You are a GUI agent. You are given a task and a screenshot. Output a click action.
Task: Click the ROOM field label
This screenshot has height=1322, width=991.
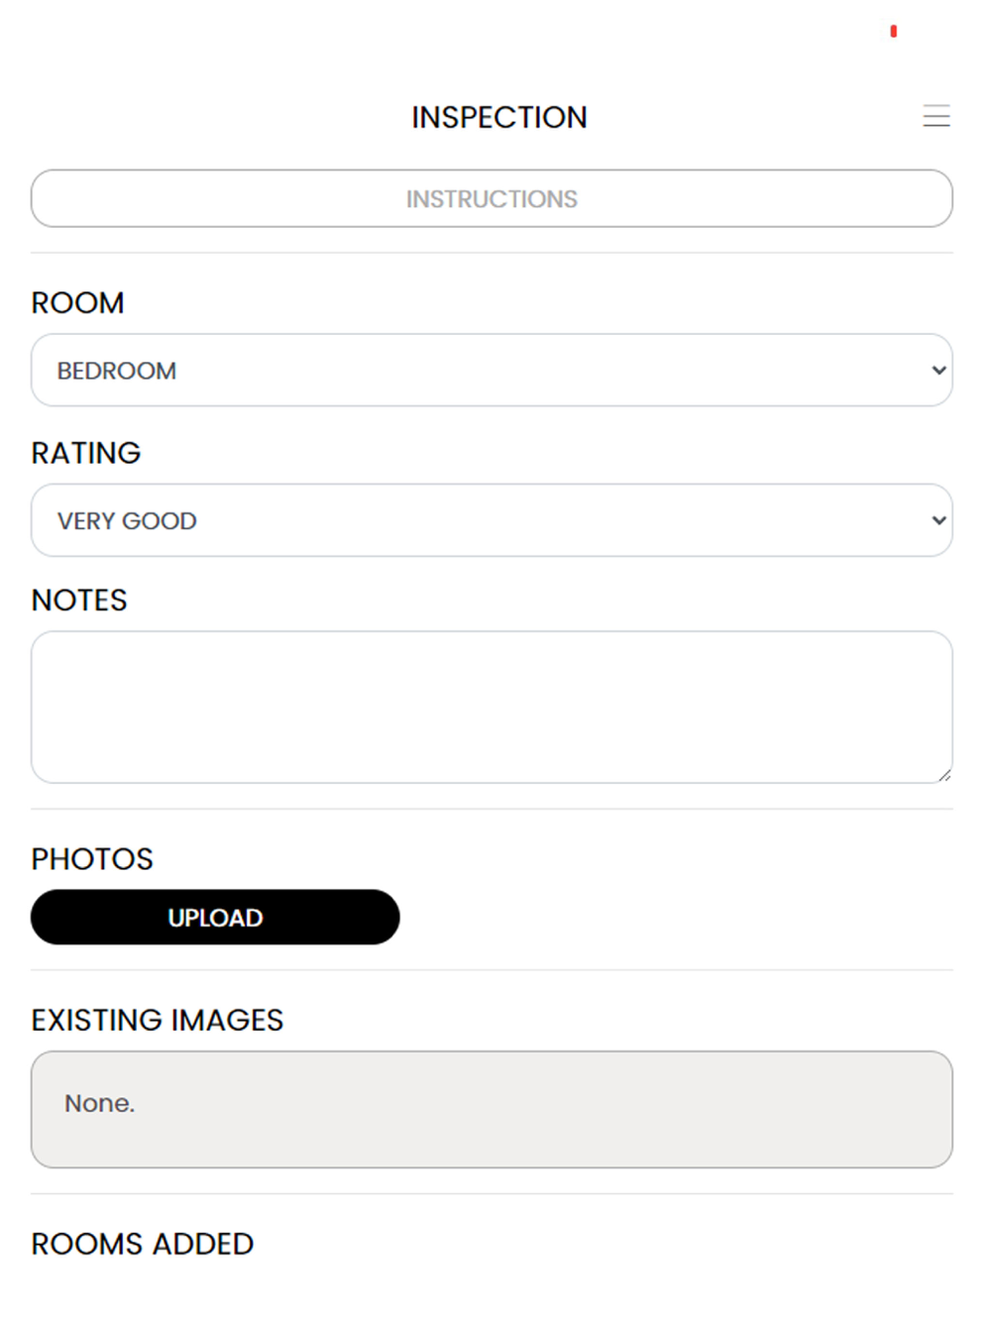pyautogui.click(x=77, y=302)
